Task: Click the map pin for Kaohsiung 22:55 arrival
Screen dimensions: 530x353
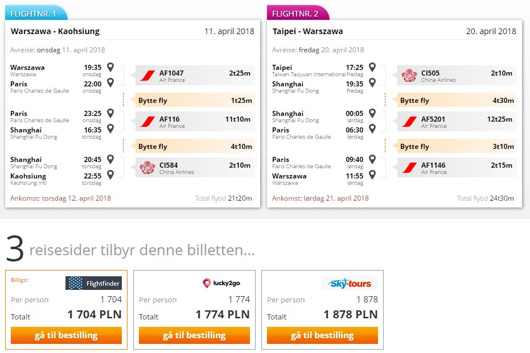Action: point(110,175)
